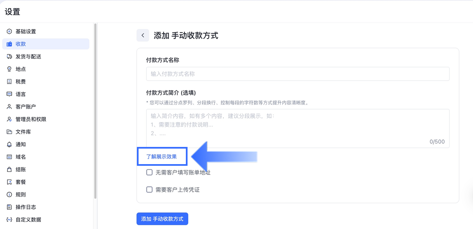
Task: Select 管理员和权限 in sidebar
Action: pyautogui.click(x=31, y=119)
